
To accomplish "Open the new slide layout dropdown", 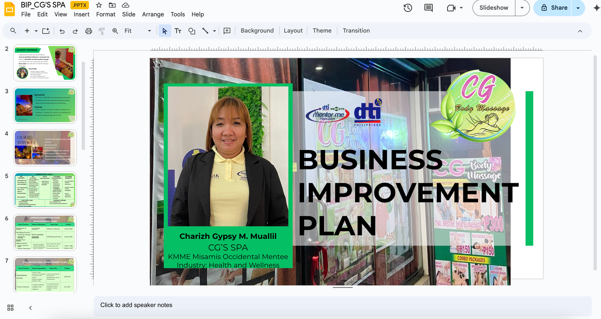I will click(36, 31).
